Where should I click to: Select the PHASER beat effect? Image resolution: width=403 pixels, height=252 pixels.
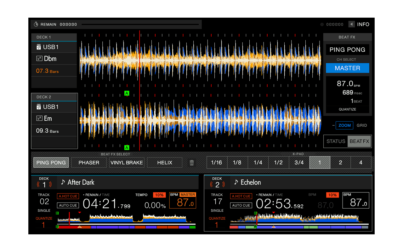coord(88,162)
